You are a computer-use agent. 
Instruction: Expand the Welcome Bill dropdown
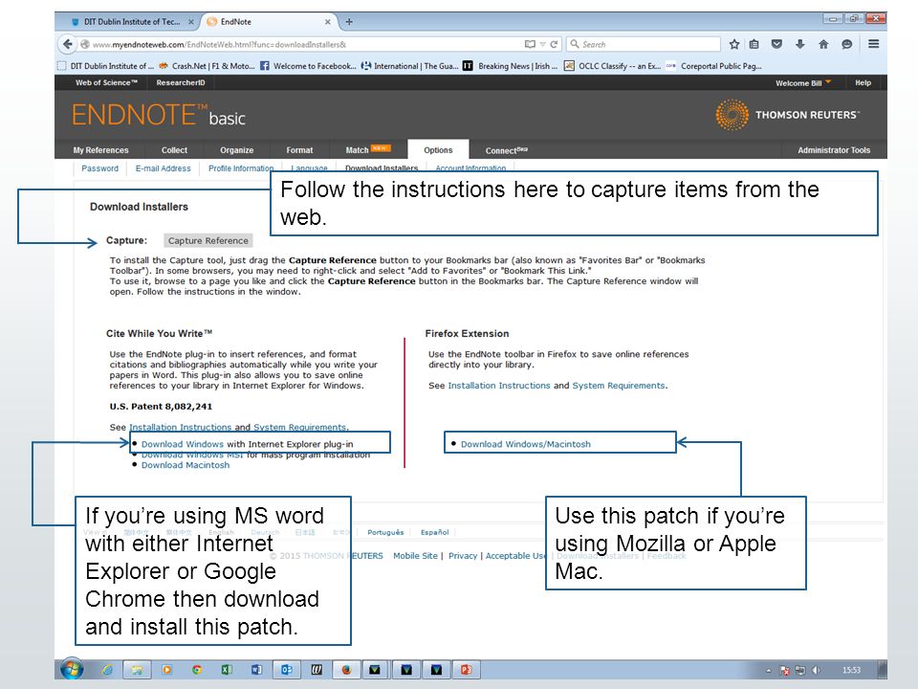click(x=803, y=83)
